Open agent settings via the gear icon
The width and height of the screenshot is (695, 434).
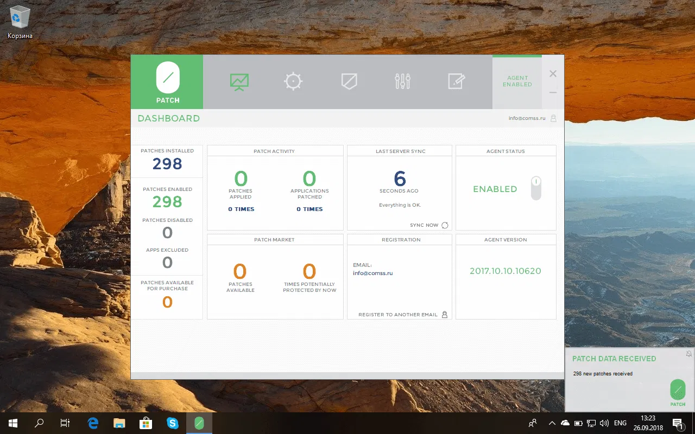coord(293,81)
